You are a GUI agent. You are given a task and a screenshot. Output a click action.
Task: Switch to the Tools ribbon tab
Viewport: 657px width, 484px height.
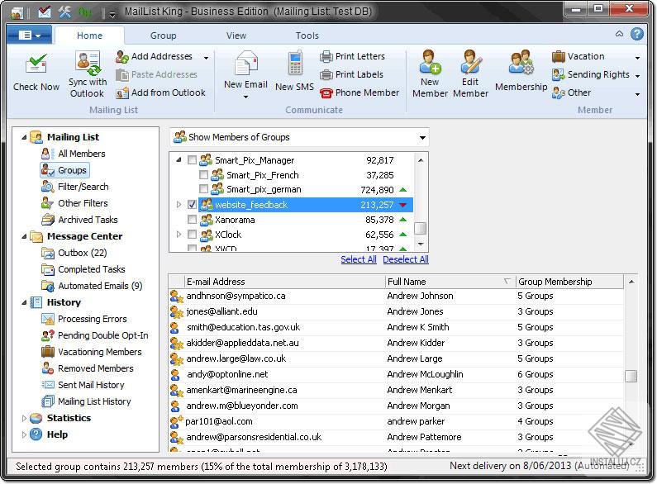307,36
